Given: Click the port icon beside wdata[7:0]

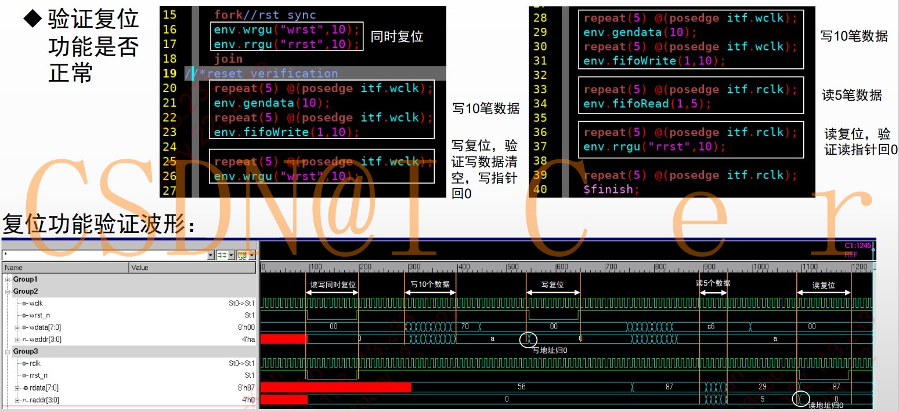Looking at the screenshot, I should [25, 327].
